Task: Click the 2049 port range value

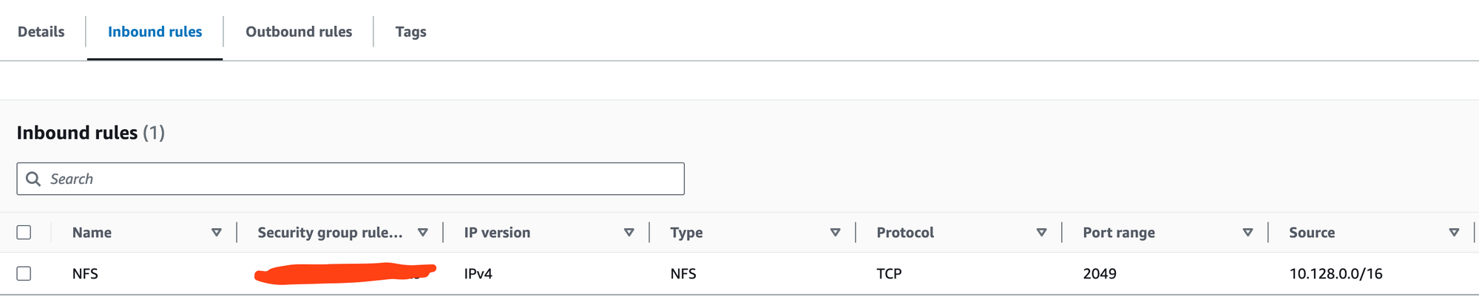Action: [1100, 273]
